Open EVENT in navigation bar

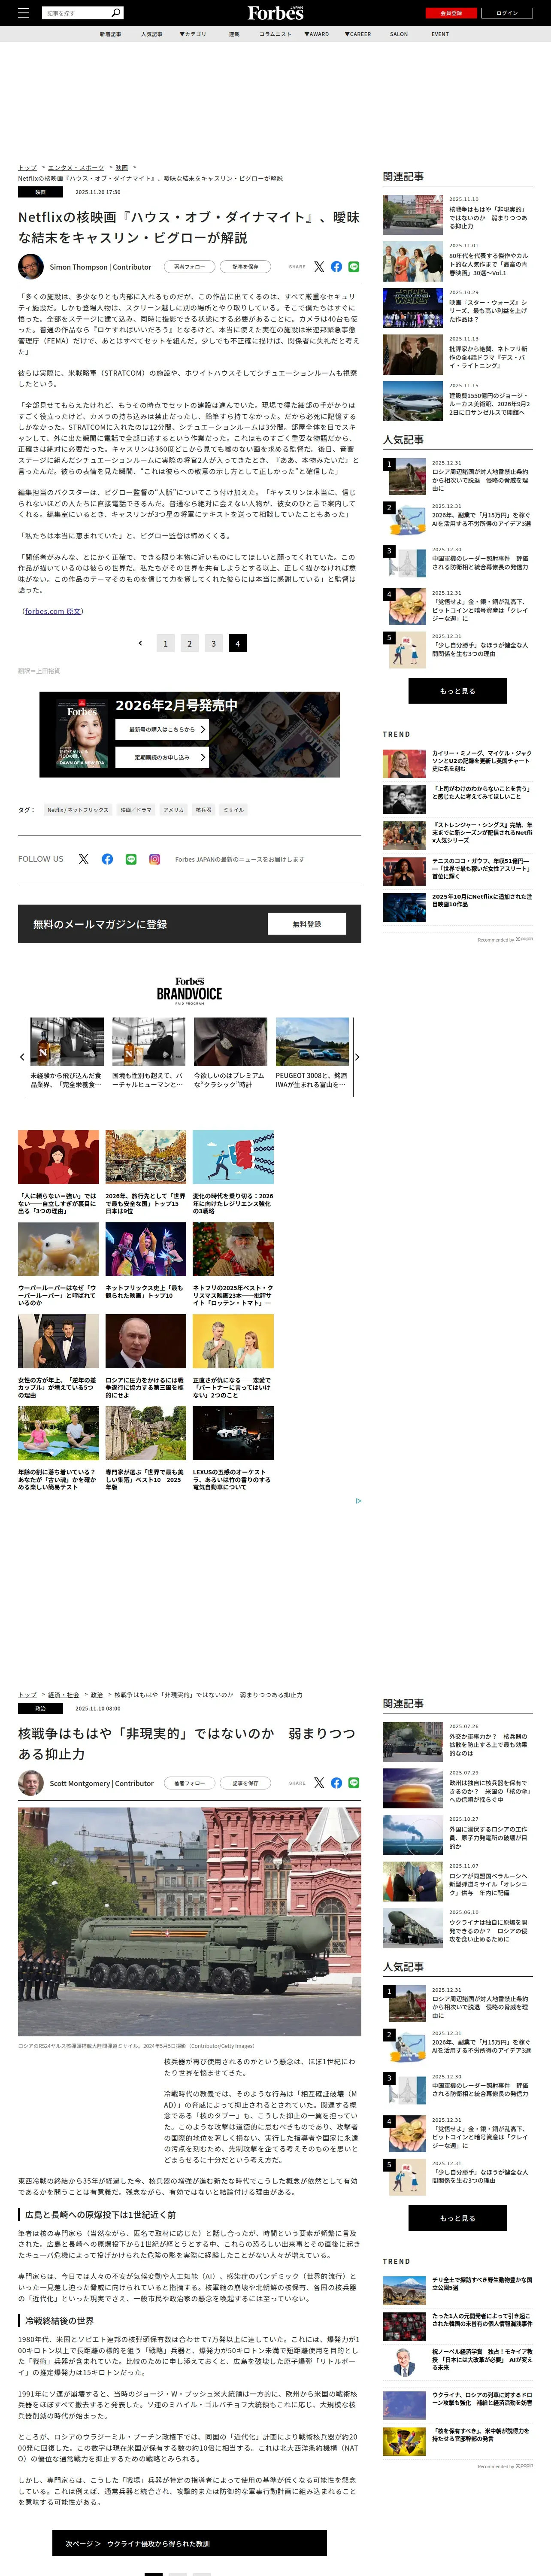440,34
